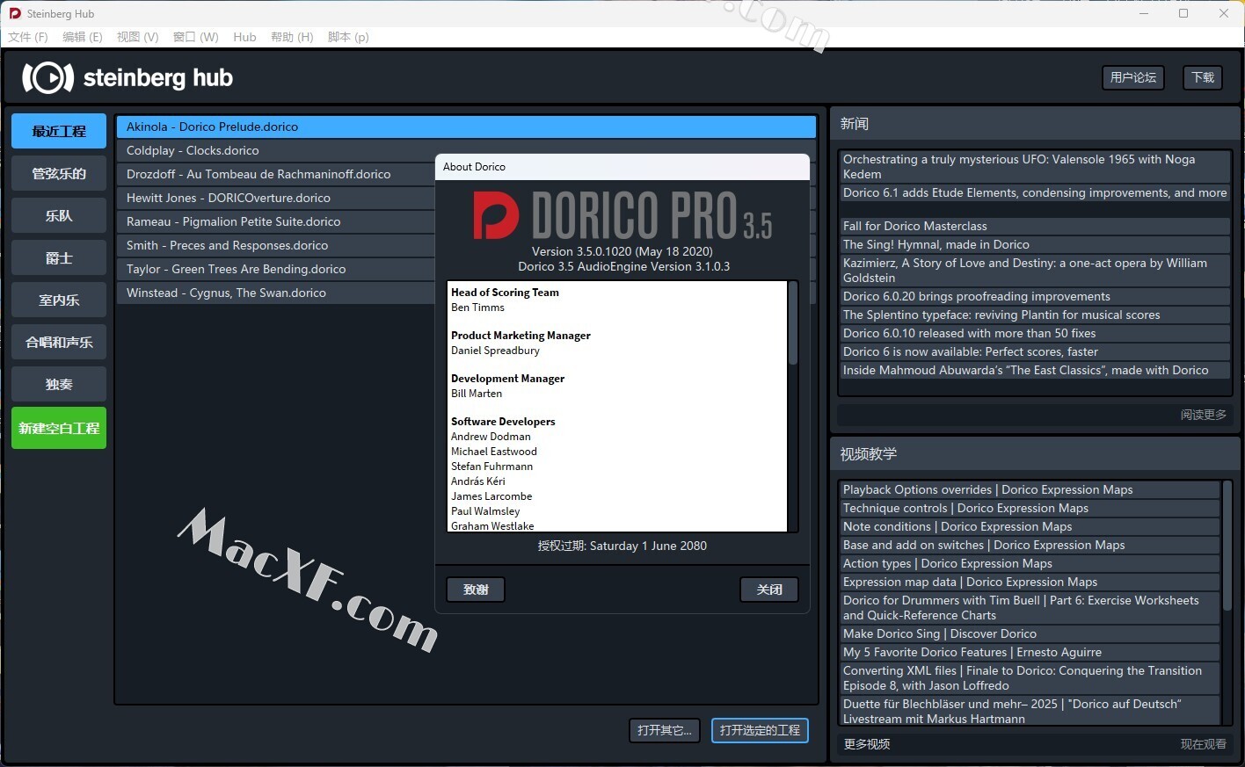Open the Fall for Dorico Masterclass news
This screenshot has height=767, width=1245.
(x=914, y=226)
